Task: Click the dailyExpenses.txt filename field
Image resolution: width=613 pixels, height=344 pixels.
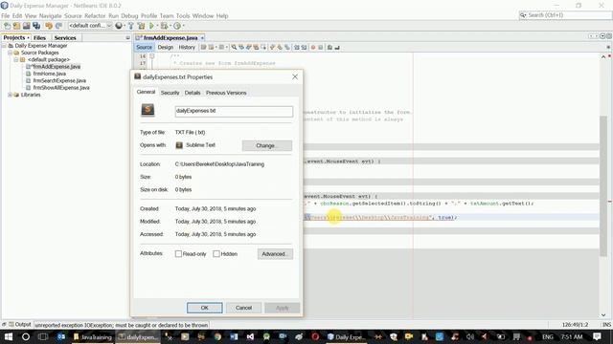Action: coord(234,111)
